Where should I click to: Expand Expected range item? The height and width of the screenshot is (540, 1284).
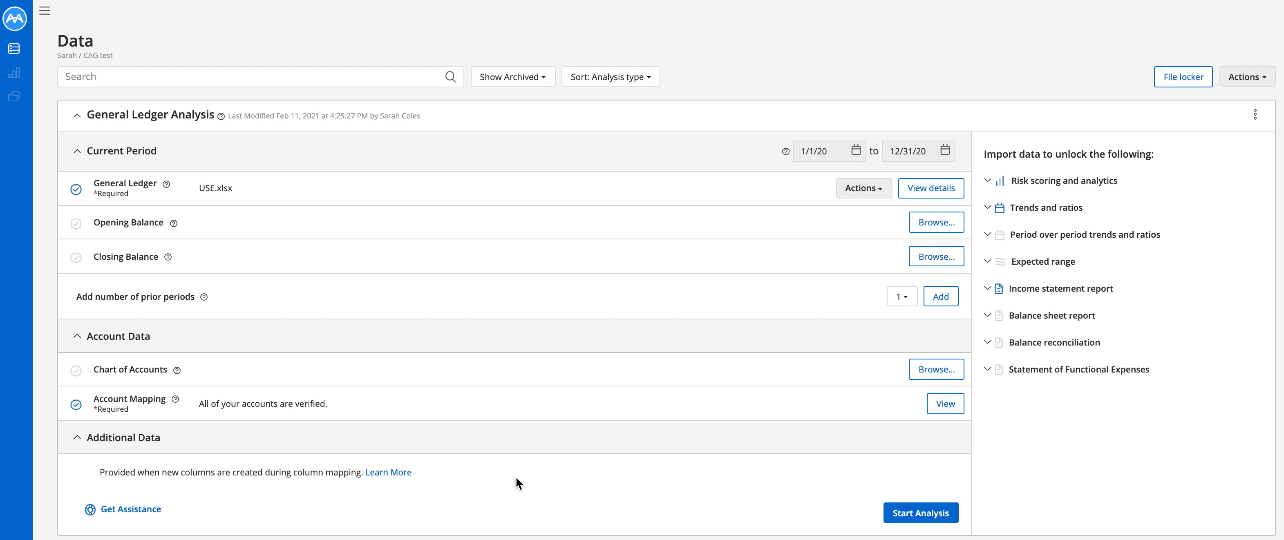click(987, 261)
